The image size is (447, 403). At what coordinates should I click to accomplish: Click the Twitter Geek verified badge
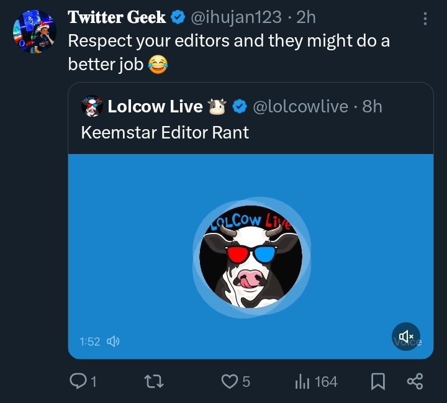pos(178,18)
